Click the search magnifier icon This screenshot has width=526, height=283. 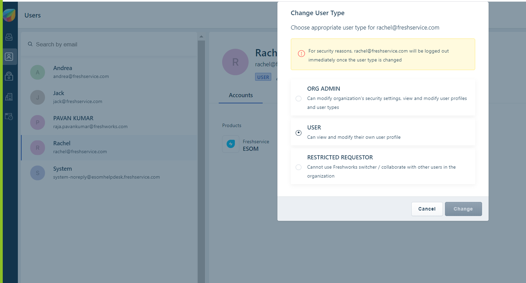point(30,44)
